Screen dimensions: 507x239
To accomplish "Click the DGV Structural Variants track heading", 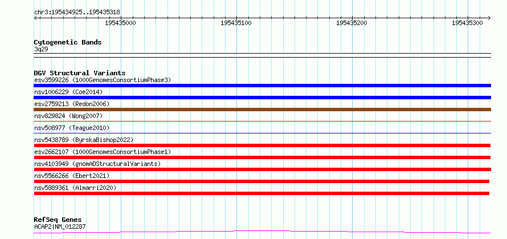I will pyautogui.click(x=80, y=73).
